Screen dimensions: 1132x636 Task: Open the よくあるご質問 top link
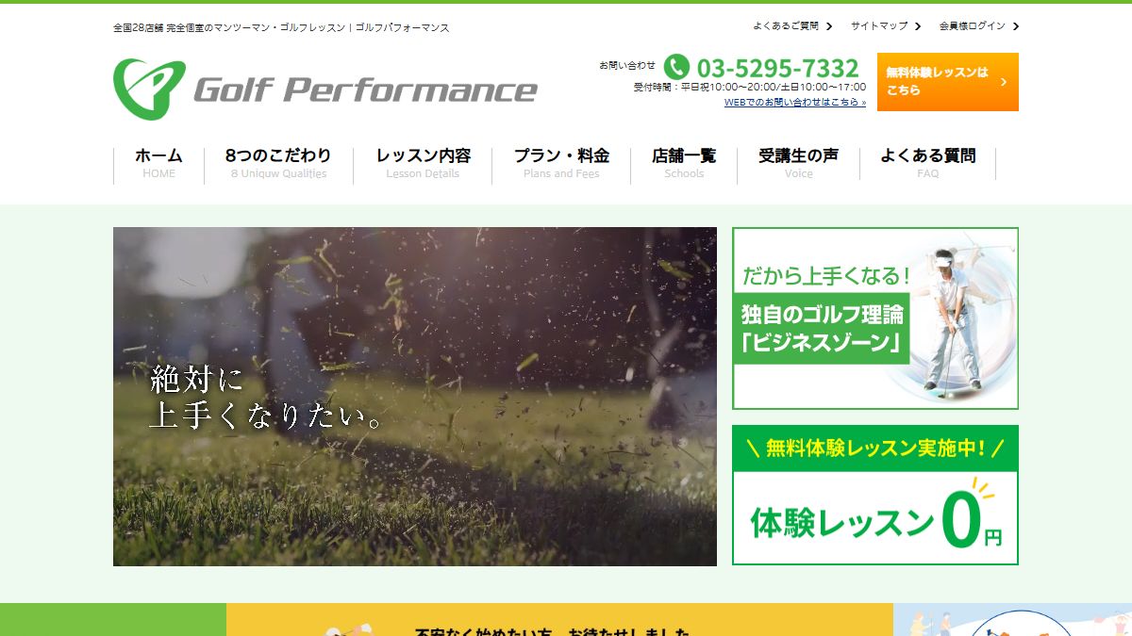pos(786,26)
